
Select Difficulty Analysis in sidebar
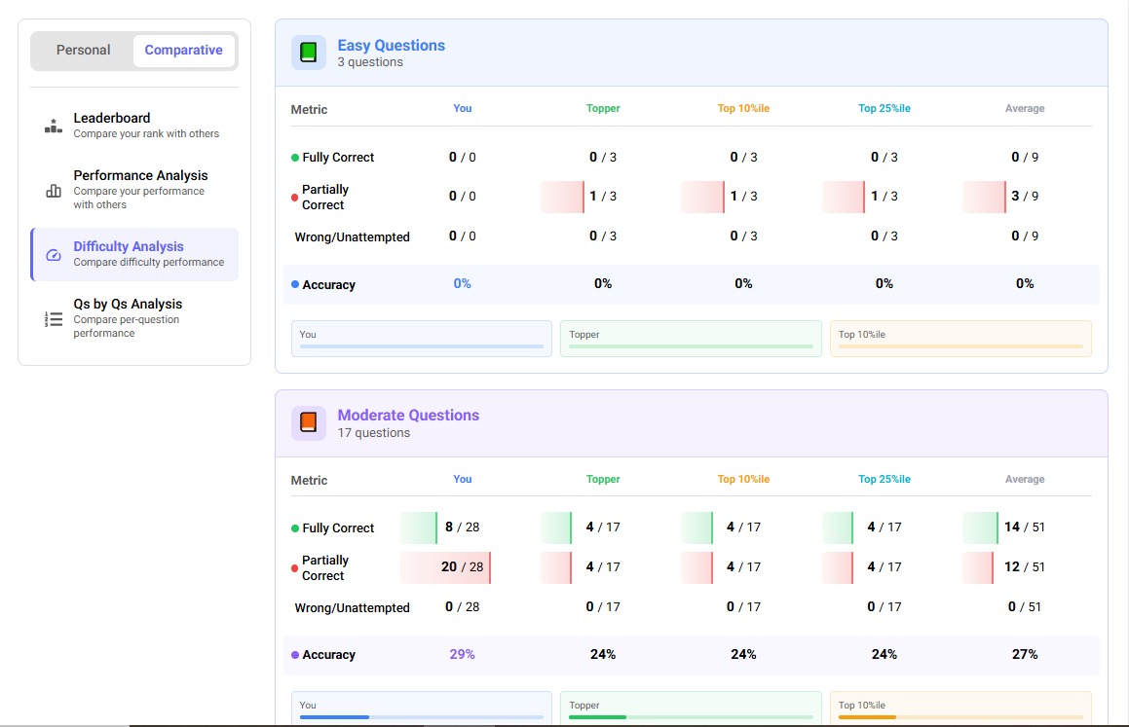click(133, 254)
